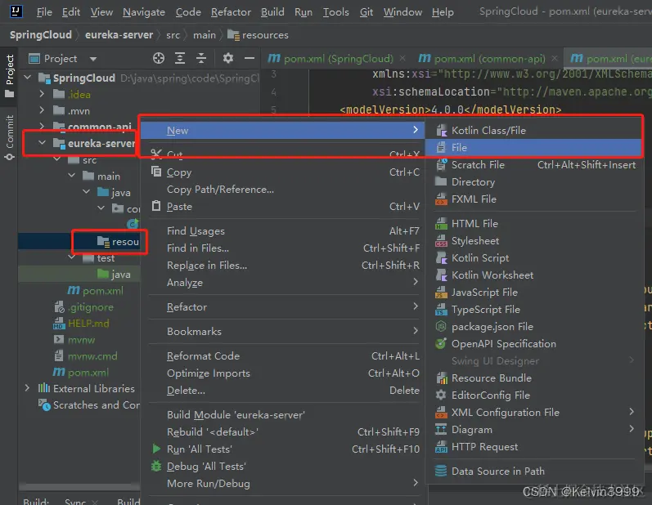652x505 pixels.
Task: Click the Collapse All icon in Project panel
Action: click(x=201, y=59)
